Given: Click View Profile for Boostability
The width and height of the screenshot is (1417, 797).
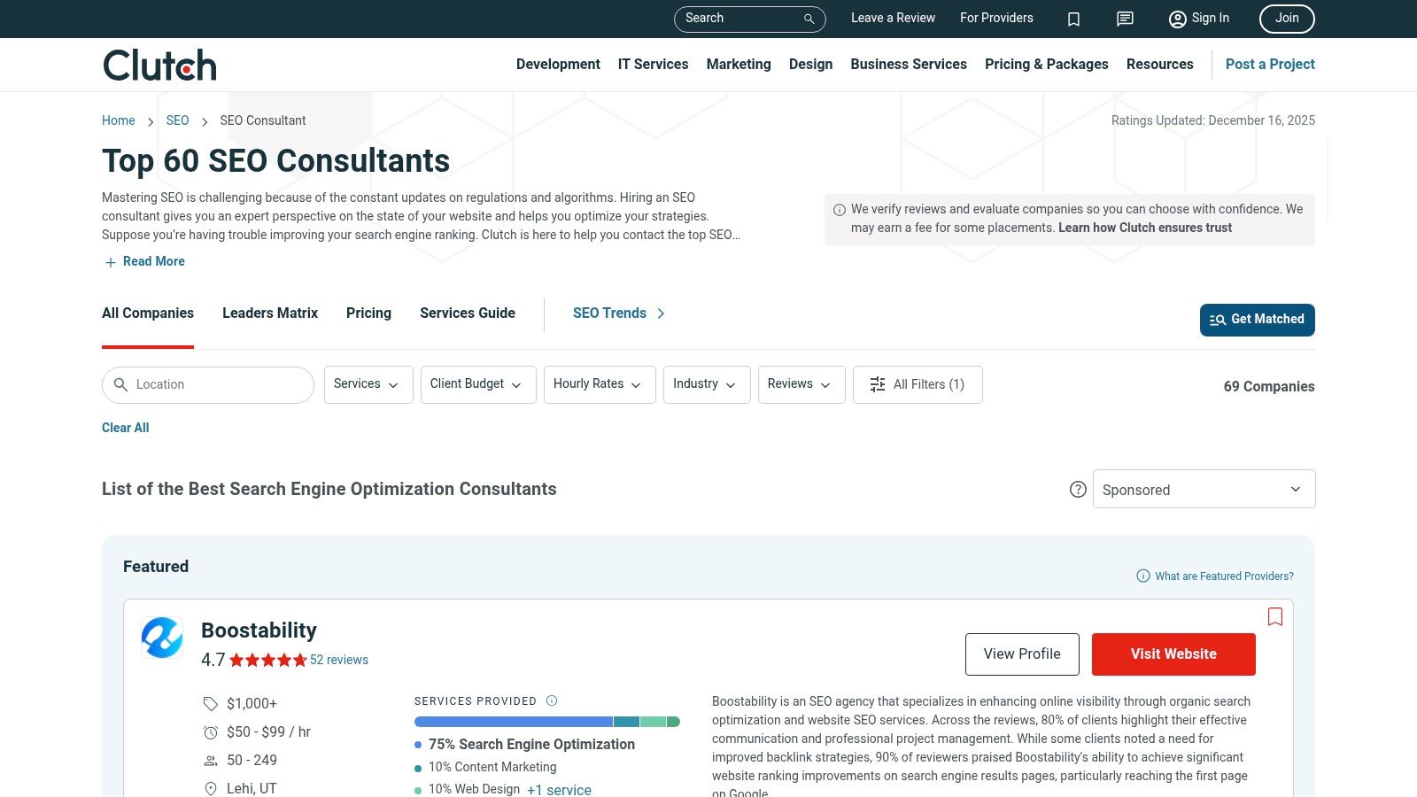Looking at the screenshot, I should (1022, 654).
